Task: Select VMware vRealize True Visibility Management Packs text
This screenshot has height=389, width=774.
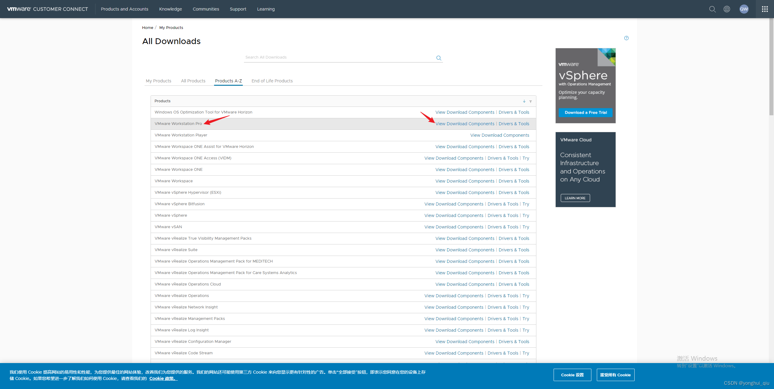Action: [x=203, y=238]
